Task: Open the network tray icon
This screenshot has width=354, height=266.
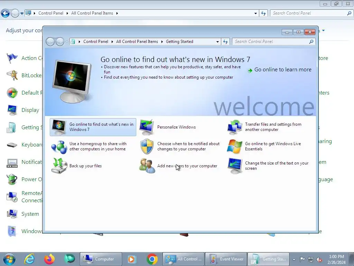Action: (311, 259)
